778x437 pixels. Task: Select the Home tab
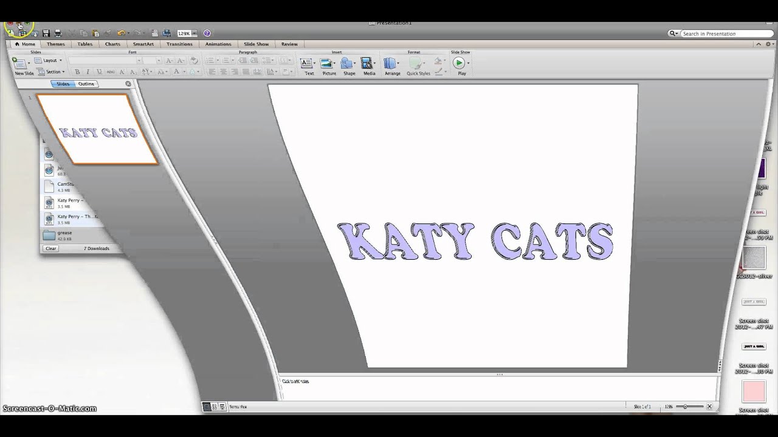(26, 44)
